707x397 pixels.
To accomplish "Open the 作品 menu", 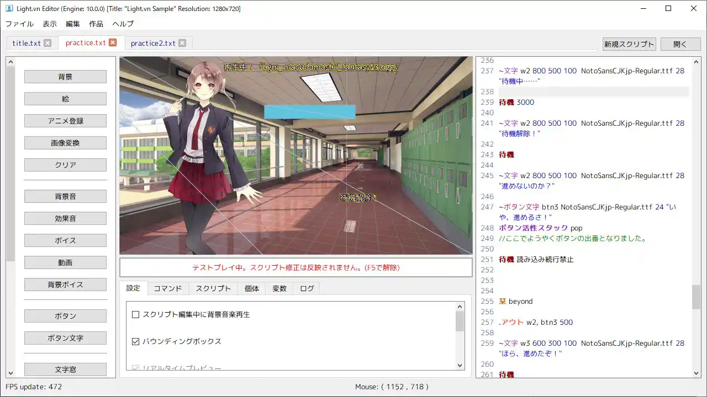I will [x=96, y=24].
